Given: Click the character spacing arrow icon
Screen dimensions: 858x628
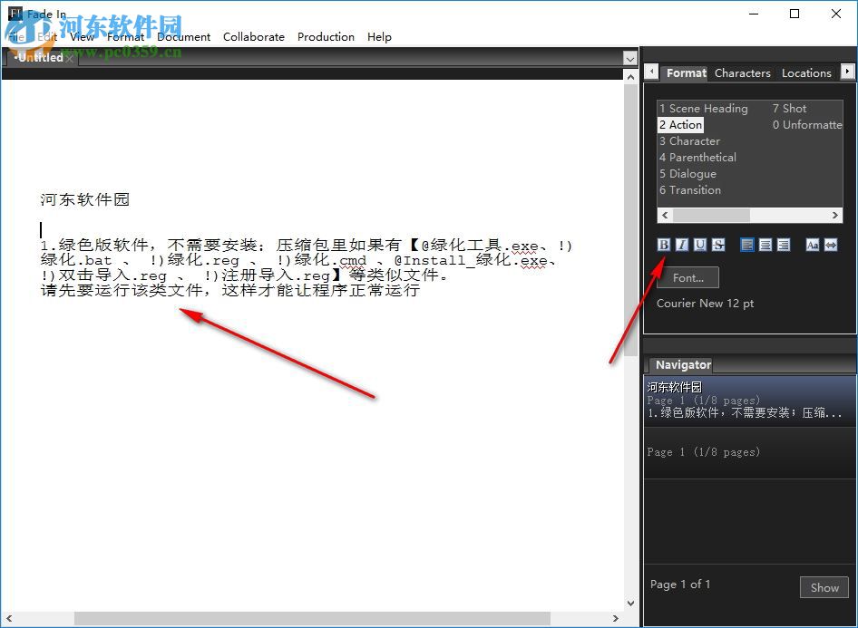Looking at the screenshot, I should tap(831, 245).
